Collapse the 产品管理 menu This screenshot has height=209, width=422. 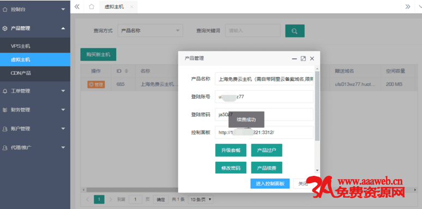click(x=63, y=28)
